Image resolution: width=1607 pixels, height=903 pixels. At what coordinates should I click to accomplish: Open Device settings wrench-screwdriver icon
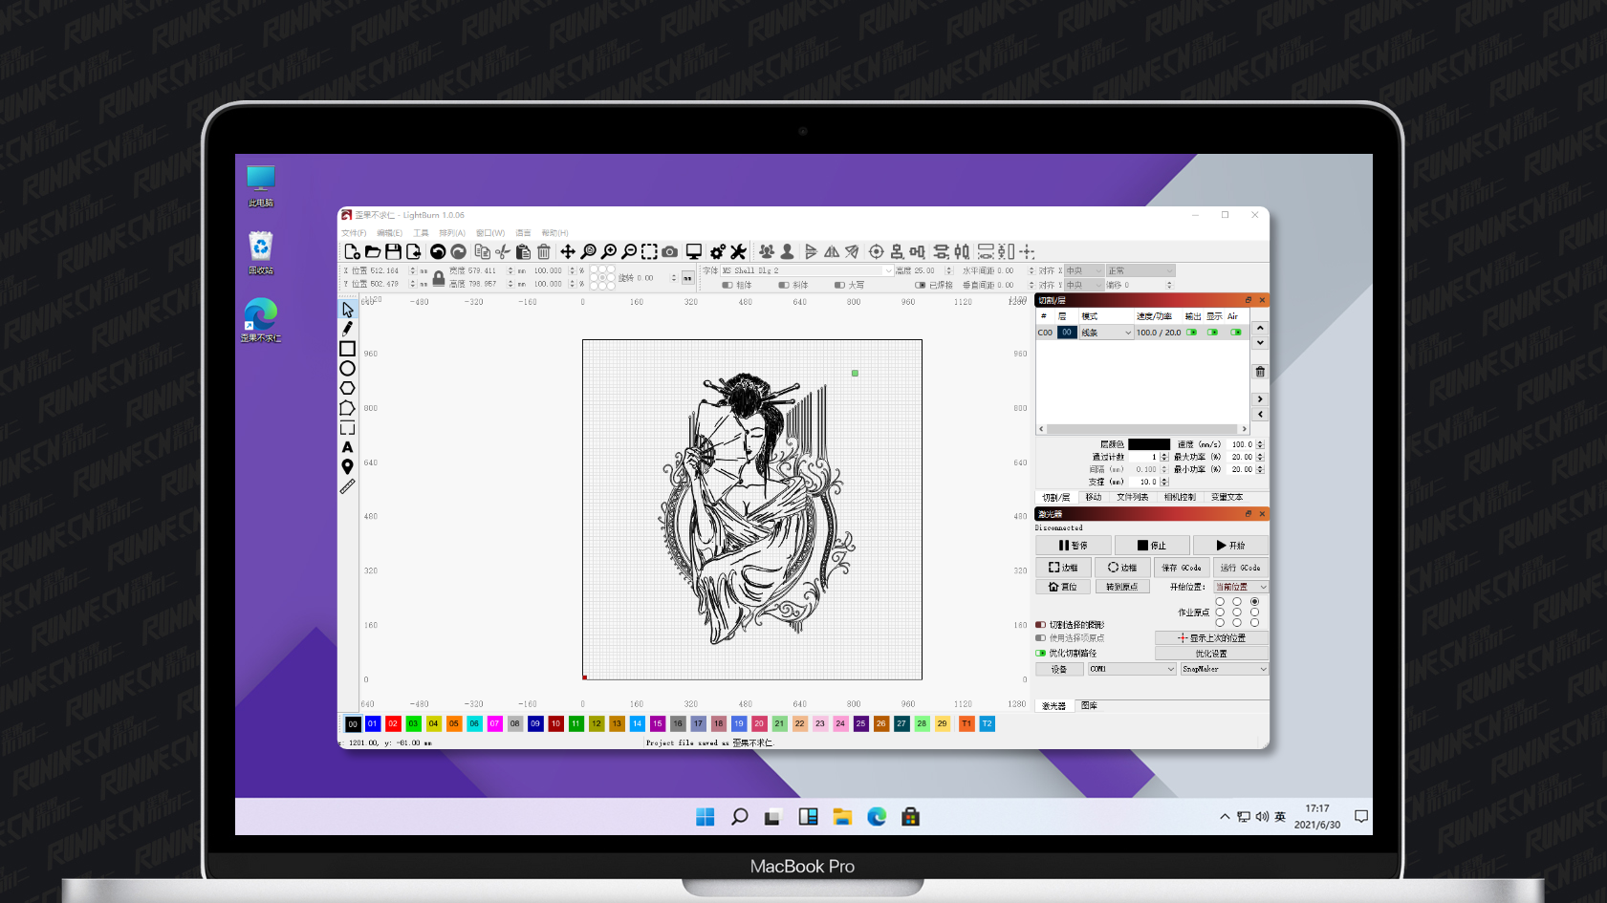738,251
